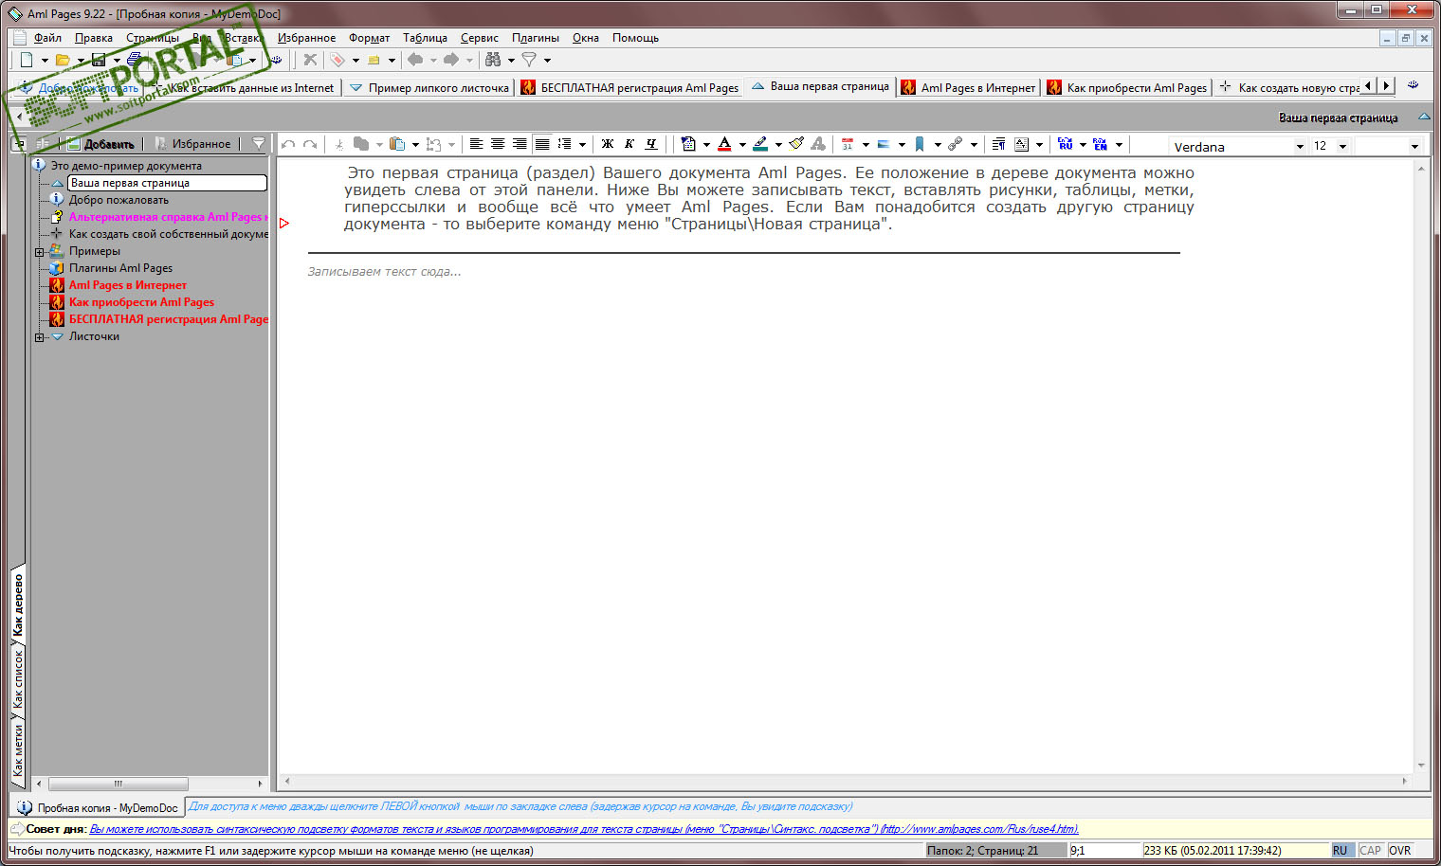This screenshot has height=866, width=1441.
Task: Click the label tag icon in main toolbar
Action: (x=337, y=60)
